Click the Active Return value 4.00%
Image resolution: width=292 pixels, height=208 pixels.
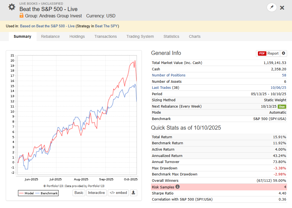coord(280,149)
